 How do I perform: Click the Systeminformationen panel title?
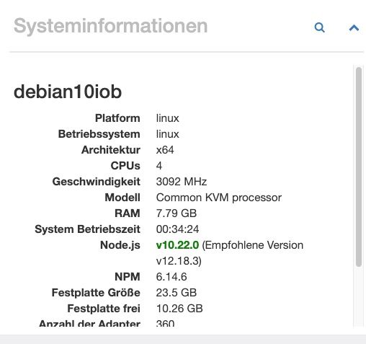(110, 26)
